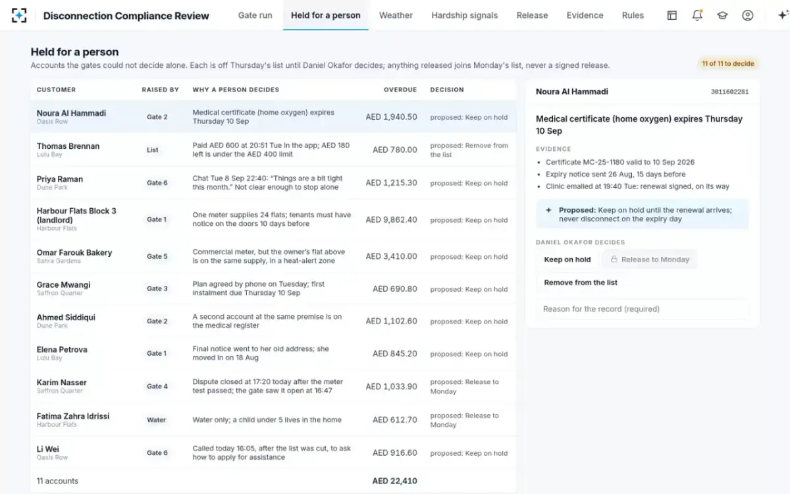Select the Li Wei row
The width and height of the screenshot is (790, 494).
tap(273, 453)
